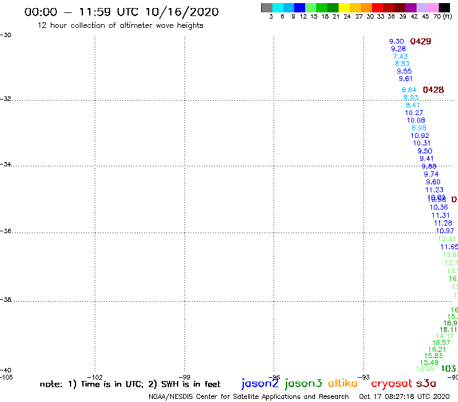The width and height of the screenshot is (458, 402).
Task: Click the -93 longitude axis label
Action: point(364,377)
